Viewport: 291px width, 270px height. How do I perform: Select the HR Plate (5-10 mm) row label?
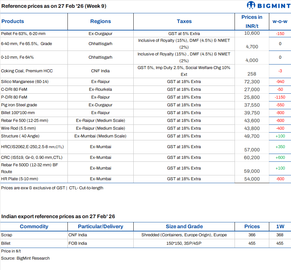click(19, 179)
